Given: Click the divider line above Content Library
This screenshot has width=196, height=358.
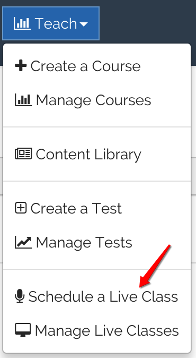Looking at the screenshot, I should (x=97, y=127).
